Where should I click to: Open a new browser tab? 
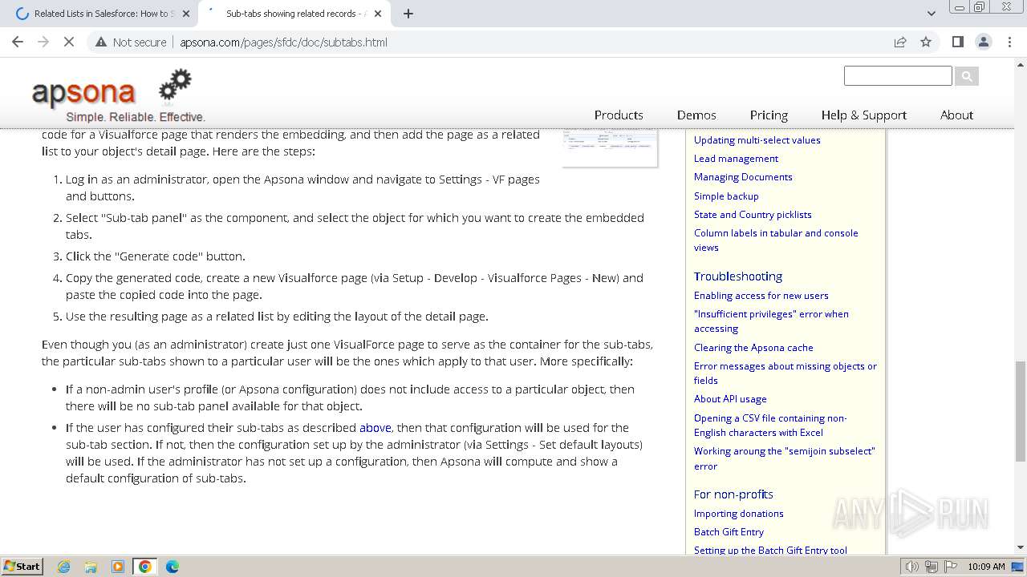point(408,14)
